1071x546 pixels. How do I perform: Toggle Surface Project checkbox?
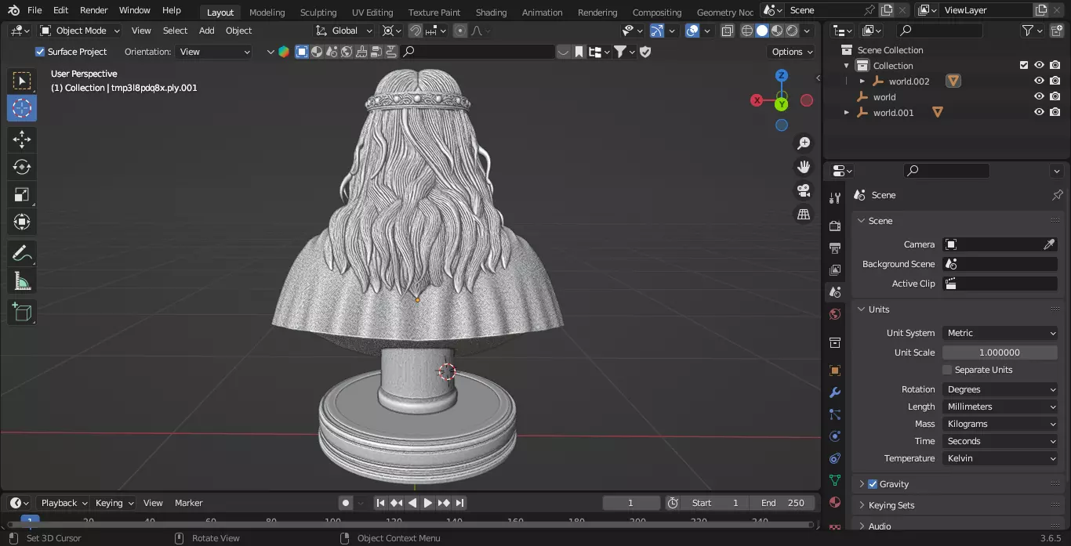tap(40, 52)
